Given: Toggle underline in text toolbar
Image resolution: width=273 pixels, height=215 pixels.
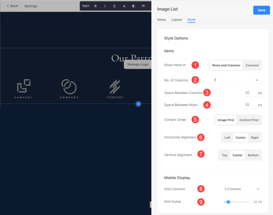Looking at the screenshot, I should tap(114, 6).
